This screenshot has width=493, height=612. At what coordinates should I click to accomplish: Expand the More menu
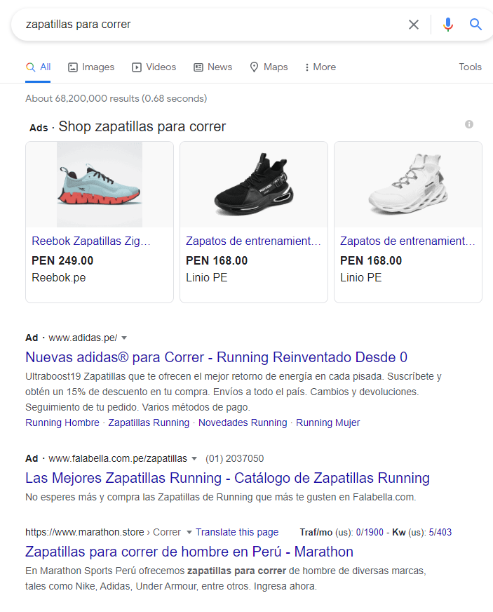(x=320, y=67)
